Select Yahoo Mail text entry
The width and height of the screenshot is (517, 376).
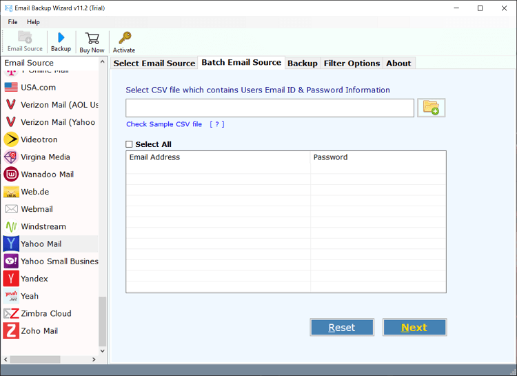pyautogui.click(x=41, y=244)
